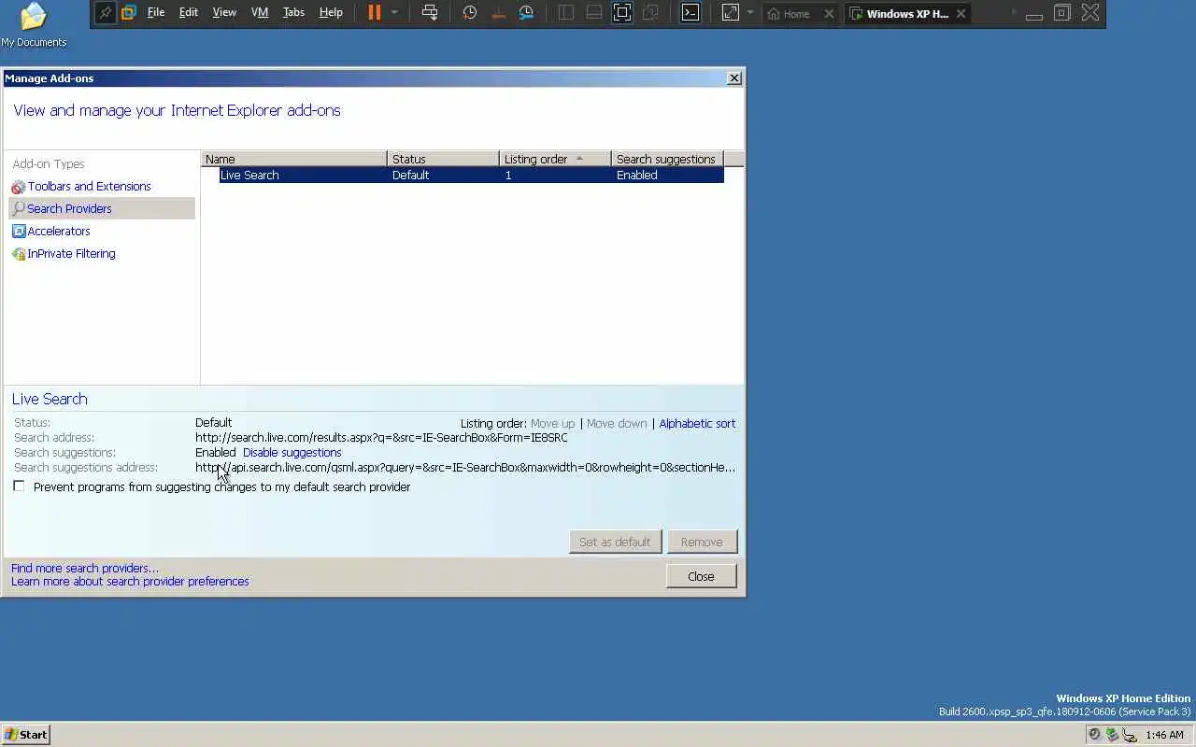
Task: Click Safely Remove Hardware tray icon
Action: click(x=1130, y=735)
